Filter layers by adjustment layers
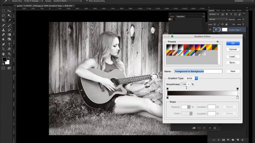Image resolution: width=255 pixels, height=143 pixels. (x=227, y=14)
